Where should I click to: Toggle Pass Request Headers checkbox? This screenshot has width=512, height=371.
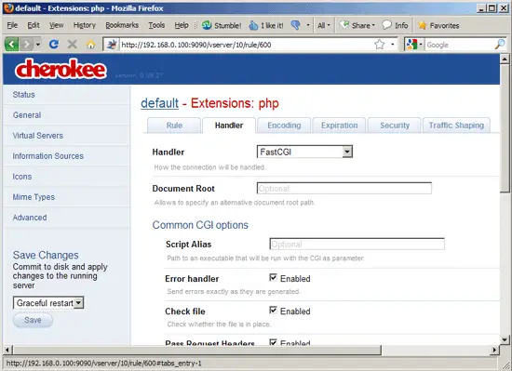pos(273,342)
